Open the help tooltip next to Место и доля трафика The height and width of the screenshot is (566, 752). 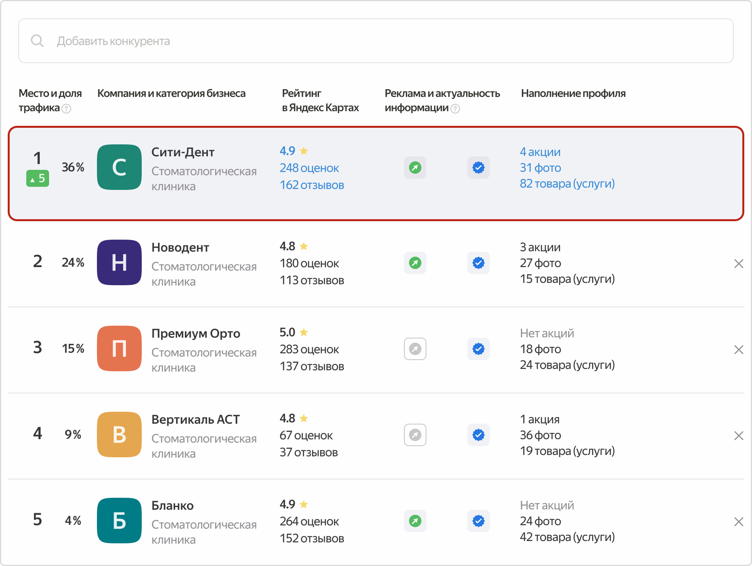(x=66, y=109)
